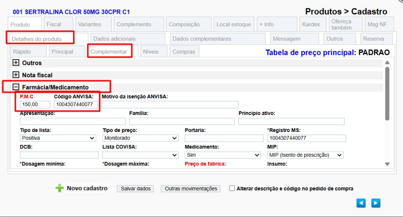
Task: Click the vertical scrollbar thumb
Action: [x=387, y=94]
